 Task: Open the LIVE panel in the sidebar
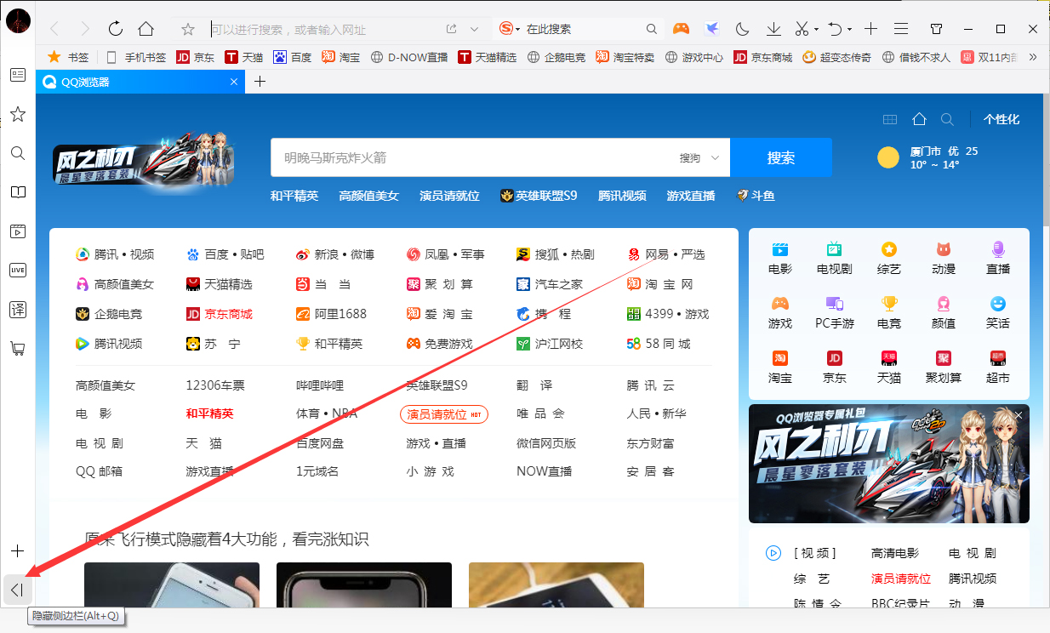tap(17, 270)
